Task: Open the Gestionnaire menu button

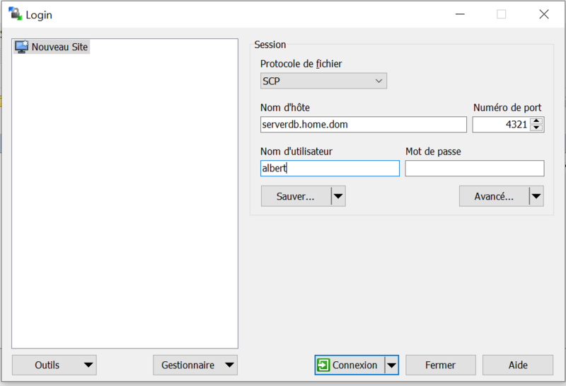Action: pyautogui.click(x=195, y=365)
